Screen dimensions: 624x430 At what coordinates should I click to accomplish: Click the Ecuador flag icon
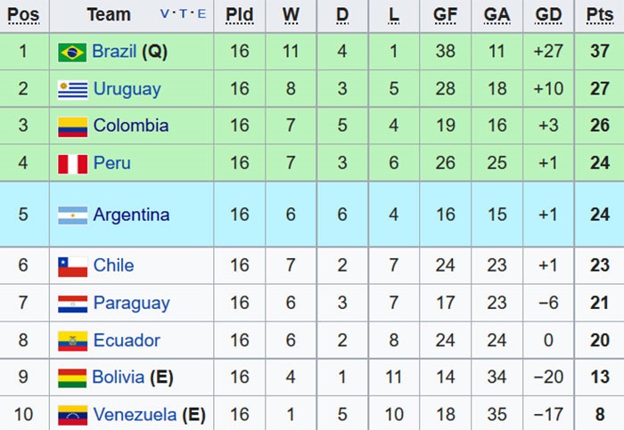click(x=72, y=341)
